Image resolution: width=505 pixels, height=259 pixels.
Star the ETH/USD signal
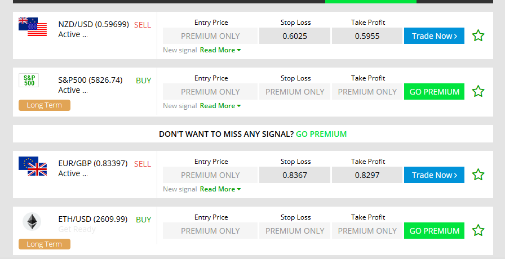pyautogui.click(x=478, y=230)
